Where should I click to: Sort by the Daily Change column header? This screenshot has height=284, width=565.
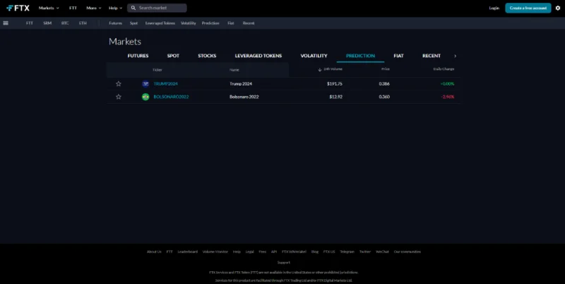coord(444,69)
